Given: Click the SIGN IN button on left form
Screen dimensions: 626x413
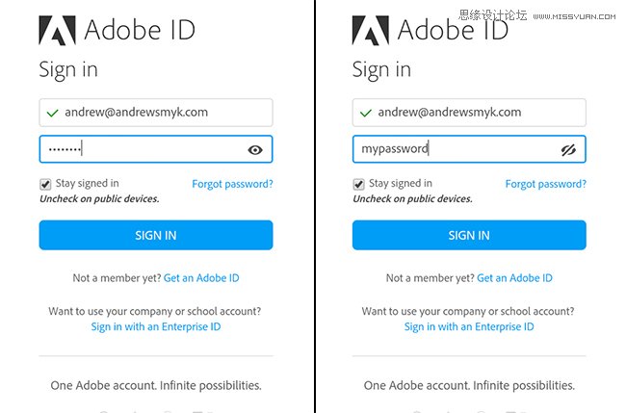Looking at the screenshot, I should (156, 235).
